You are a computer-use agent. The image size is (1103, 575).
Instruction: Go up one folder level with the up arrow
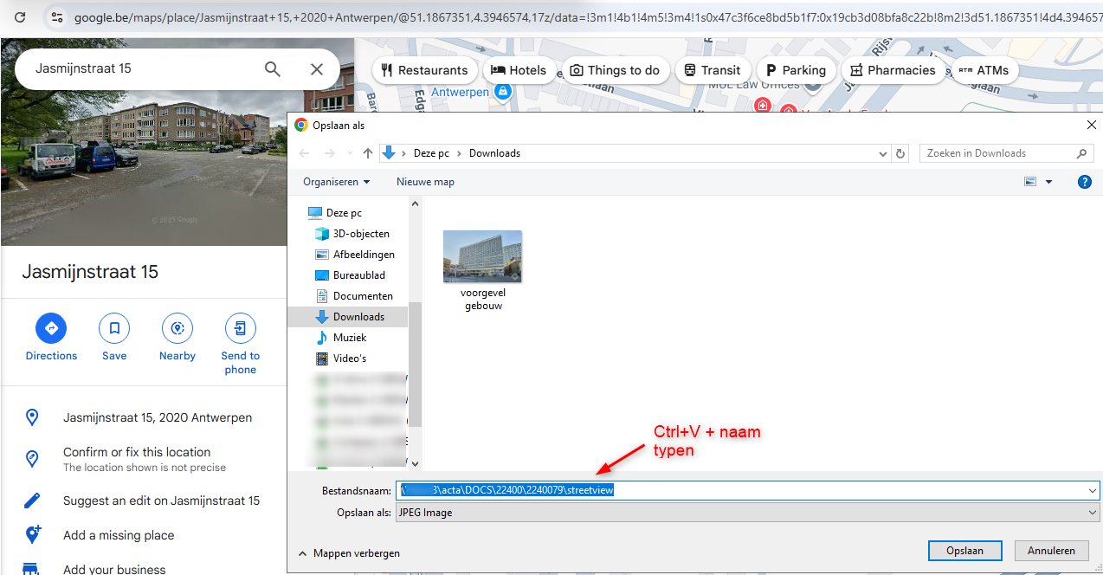click(x=368, y=153)
